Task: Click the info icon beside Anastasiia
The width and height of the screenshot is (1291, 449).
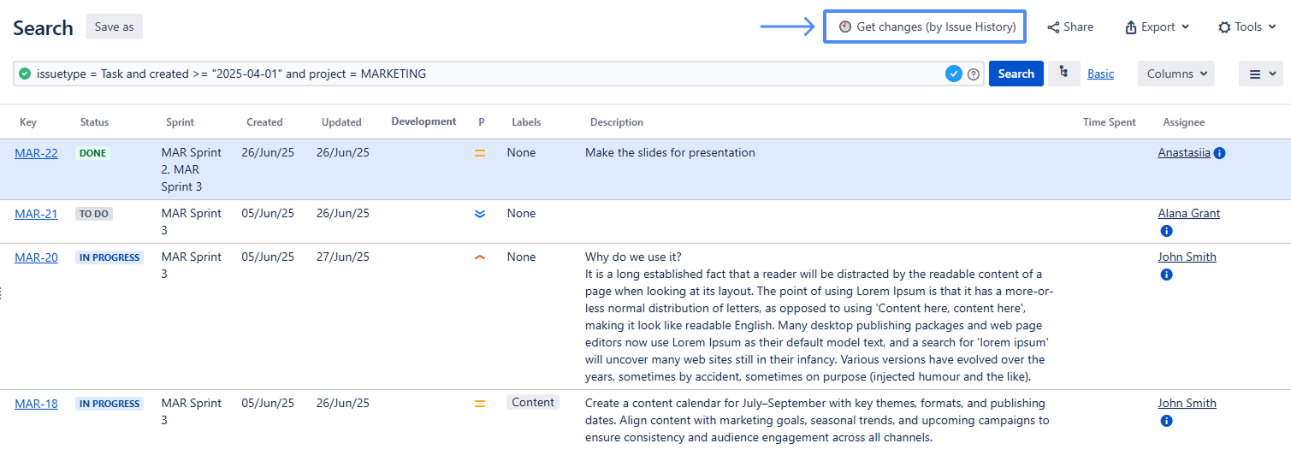Action: click(1219, 153)
